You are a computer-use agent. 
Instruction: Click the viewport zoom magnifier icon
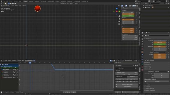tap(119, 16)
